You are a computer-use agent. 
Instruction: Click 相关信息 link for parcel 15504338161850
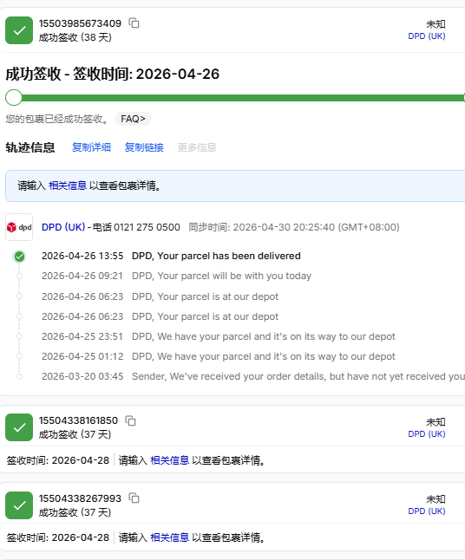pos(169,460)
